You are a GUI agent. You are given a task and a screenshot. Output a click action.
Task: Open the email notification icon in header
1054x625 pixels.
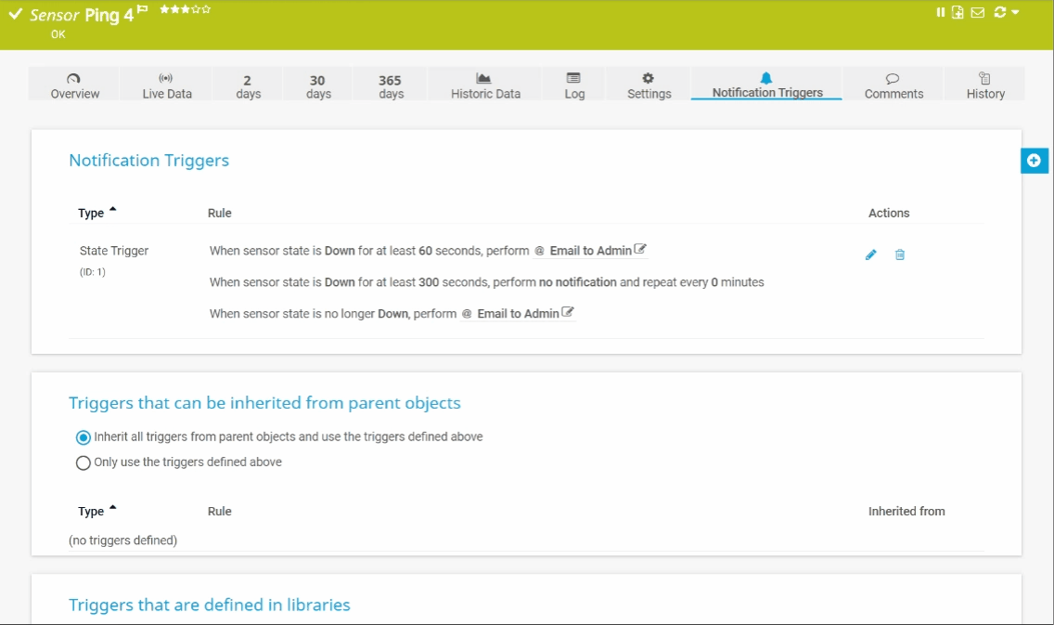tap(975, 12)
